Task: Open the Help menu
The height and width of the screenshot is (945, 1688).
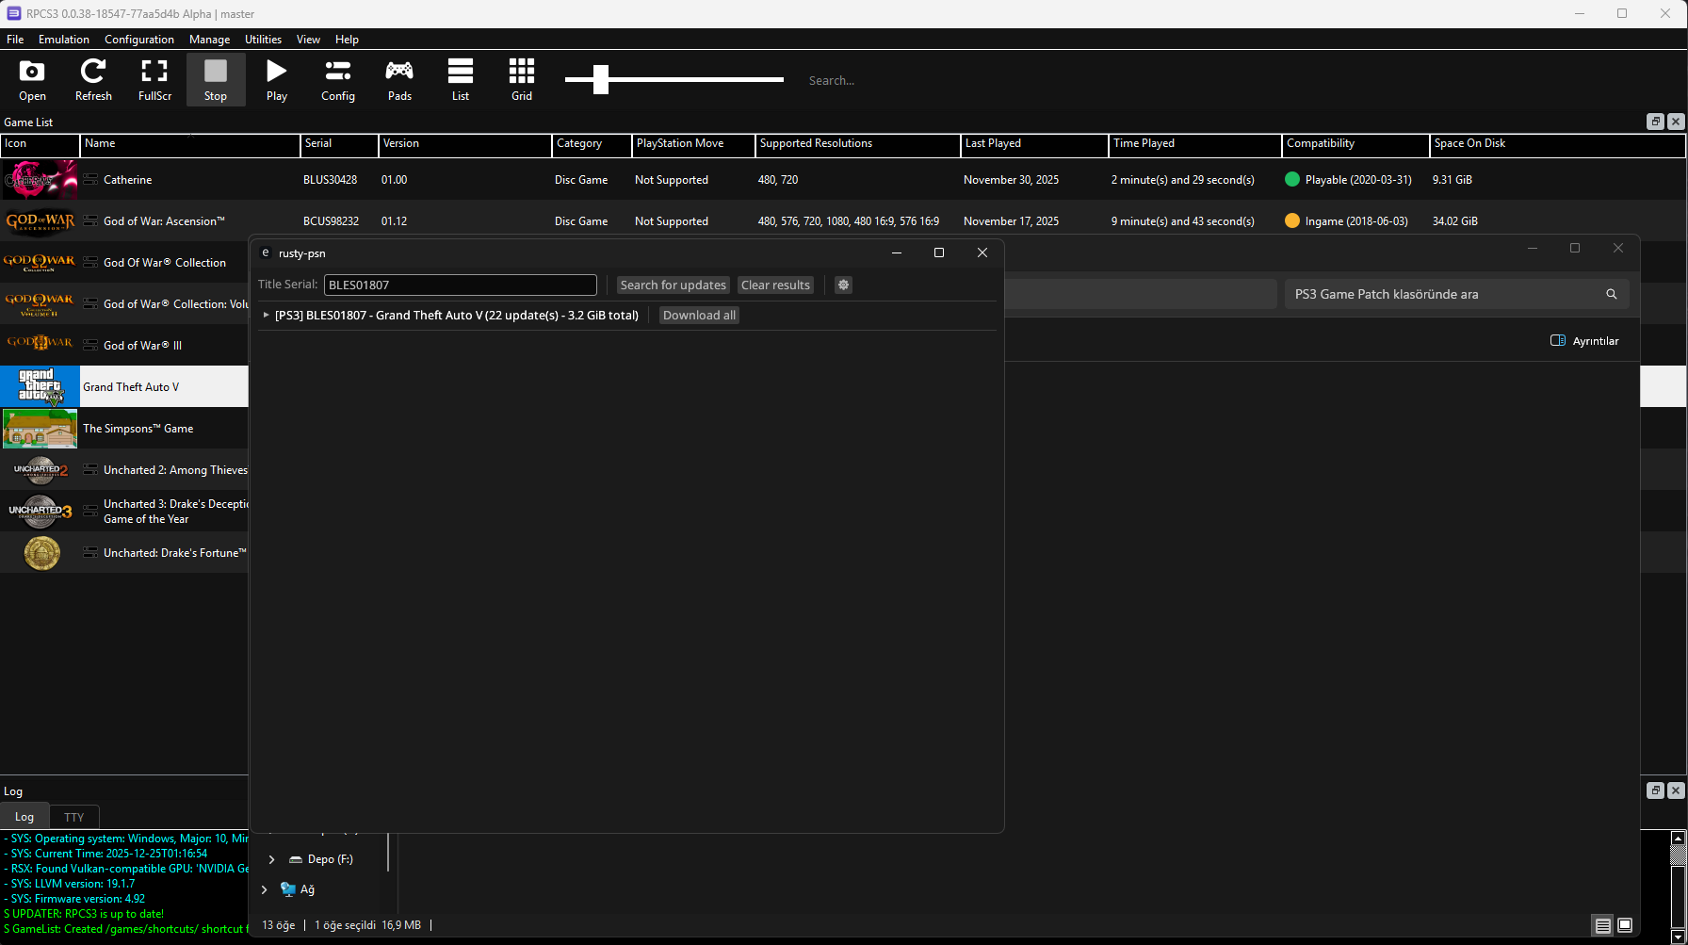Action: (x=347, y=40)
